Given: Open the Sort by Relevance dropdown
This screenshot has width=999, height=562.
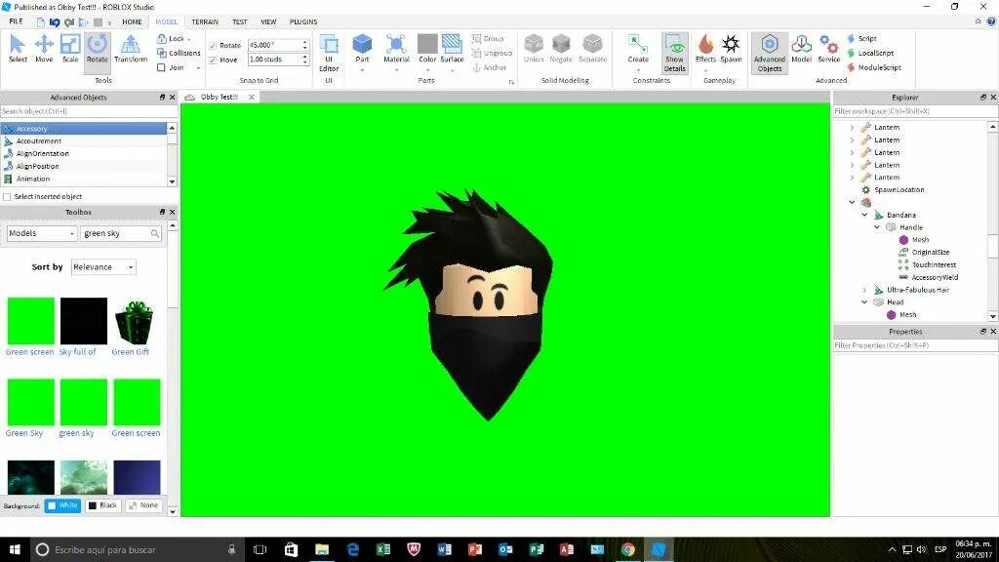Looking at the screenshot, I should click(103, 267).
